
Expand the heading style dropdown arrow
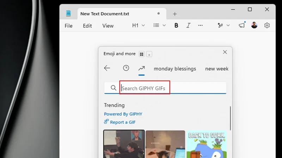143,25
